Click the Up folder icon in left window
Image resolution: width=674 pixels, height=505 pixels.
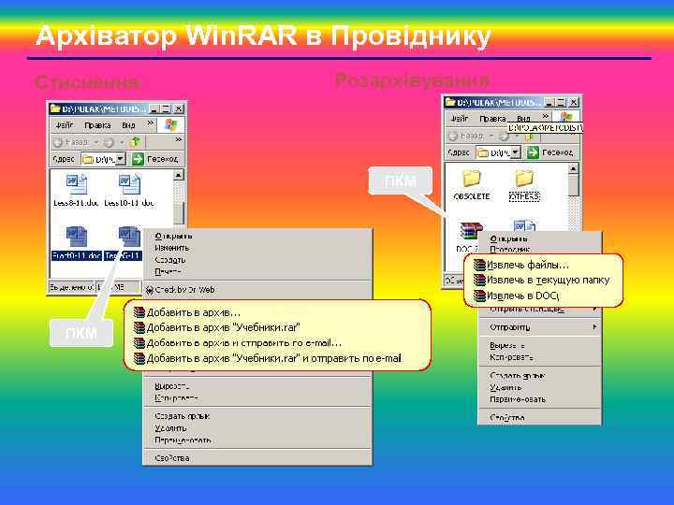point(136,142)
